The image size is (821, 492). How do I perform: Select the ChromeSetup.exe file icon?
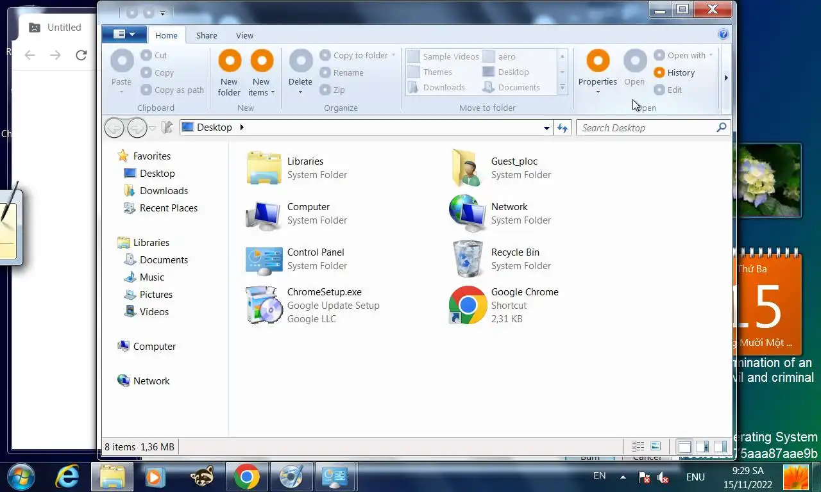(x=264, y=305)
